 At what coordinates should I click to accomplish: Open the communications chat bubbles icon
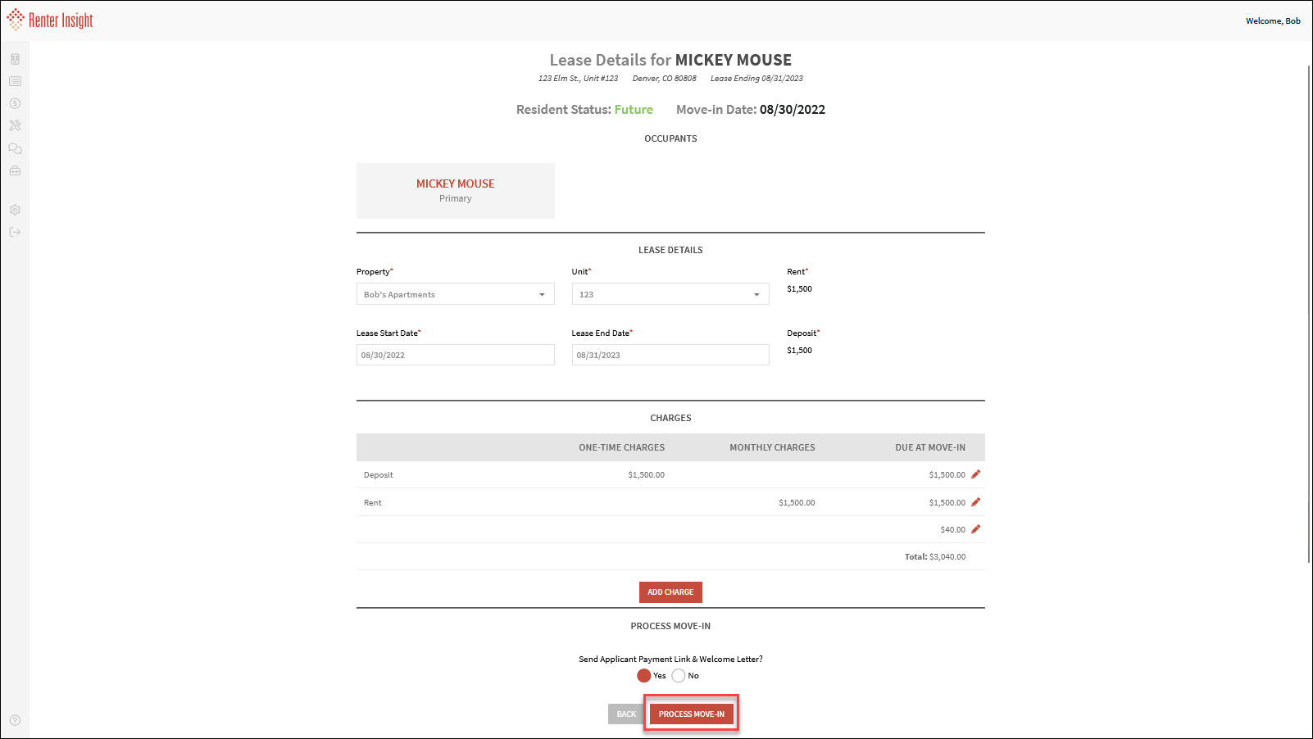click(15, 148)
